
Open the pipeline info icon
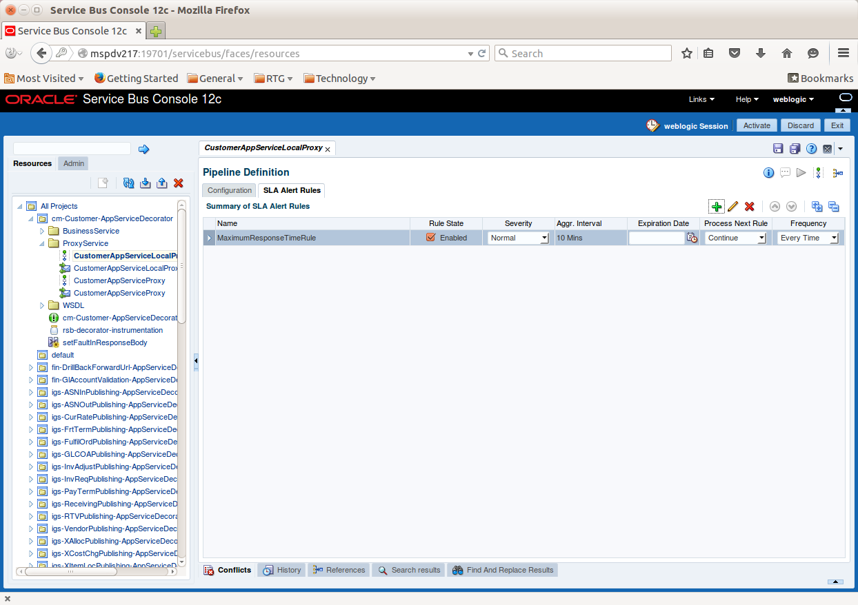(x=768, y=173)
